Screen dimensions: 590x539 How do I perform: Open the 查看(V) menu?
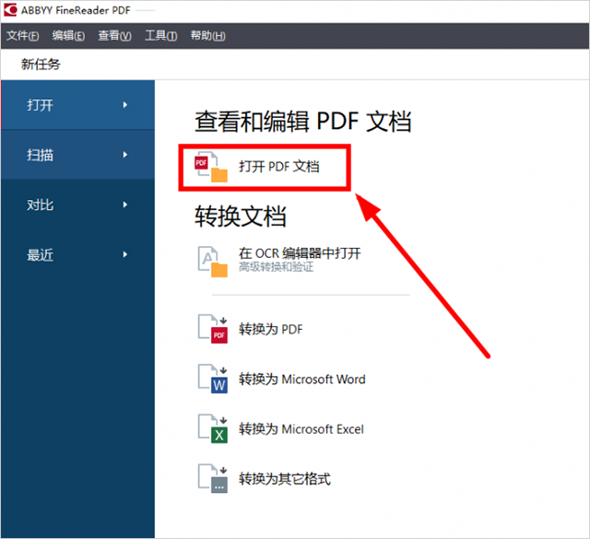[x=114, y=36]
